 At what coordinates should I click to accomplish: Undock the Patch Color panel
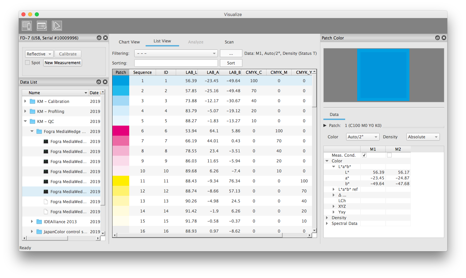click(x=438, y=38)
